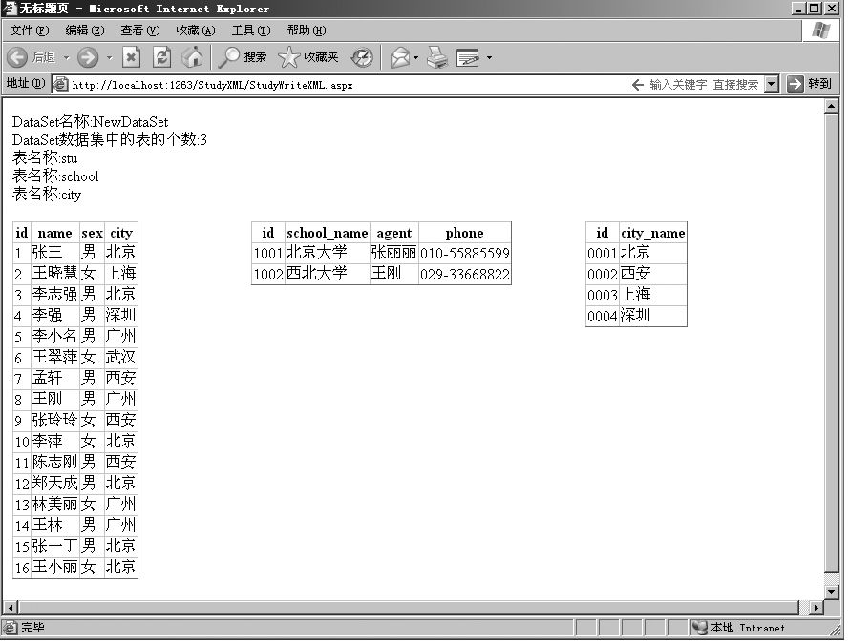849x641 pixels.
Task: Click the '表名称:city' line
Action: 47,194
